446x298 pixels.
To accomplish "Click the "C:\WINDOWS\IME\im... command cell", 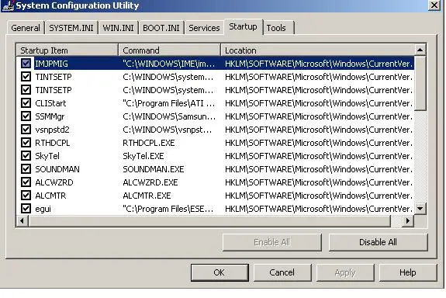I will 168,64.
